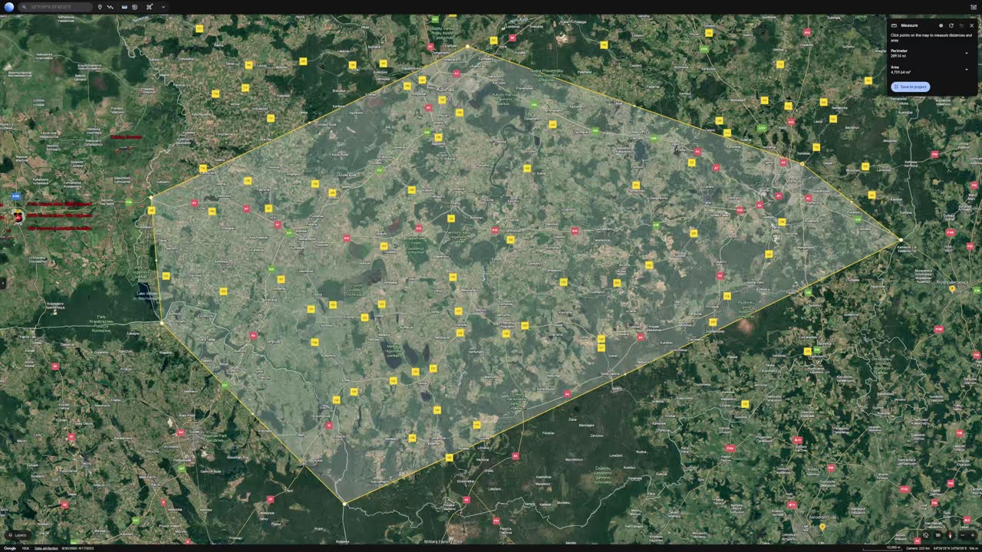The width and height of the screenshot is (982, 552).
Task: Click the southernmost polygon vertex handle
Action: [x=344, y=503]
